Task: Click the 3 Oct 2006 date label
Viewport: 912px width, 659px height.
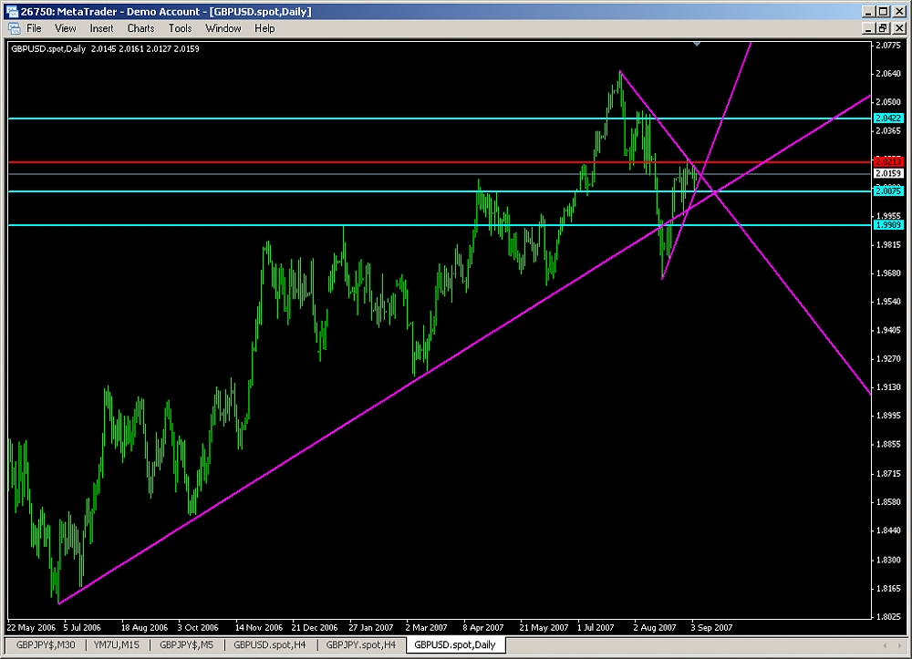Action: (x=198, y=628)
